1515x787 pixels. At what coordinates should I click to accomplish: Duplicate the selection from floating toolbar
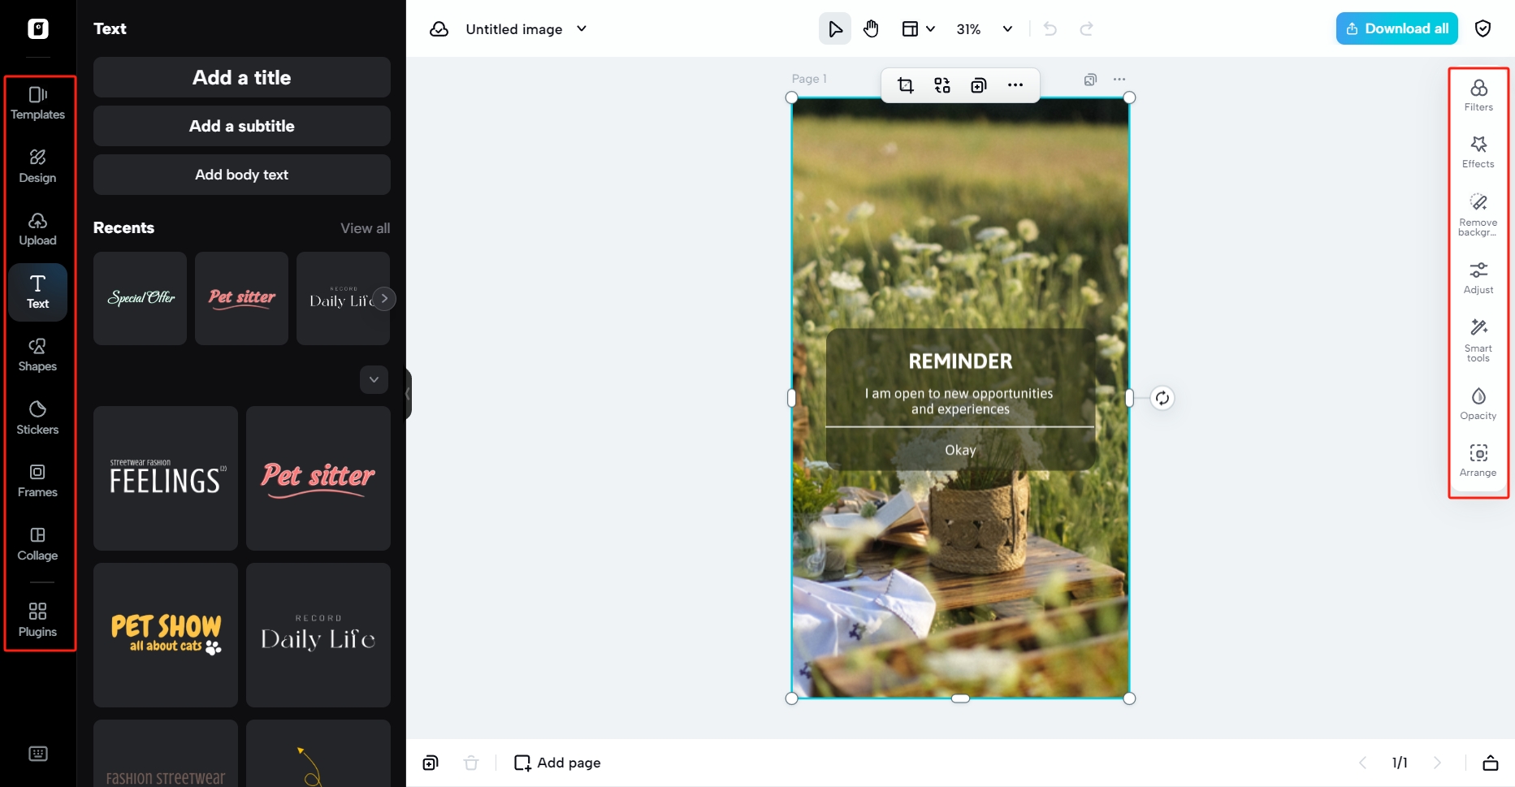click(x=979, y=85)
